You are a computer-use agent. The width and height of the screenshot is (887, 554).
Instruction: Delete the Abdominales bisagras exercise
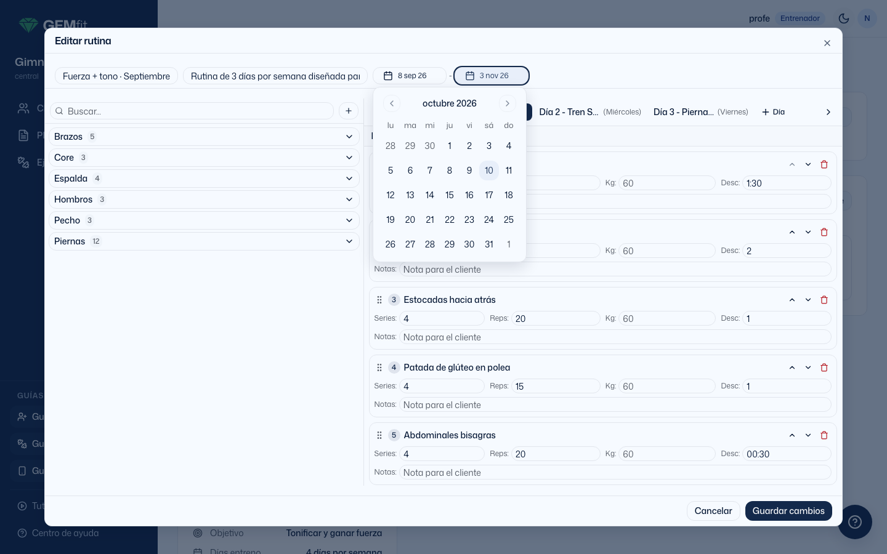point(824,435)
